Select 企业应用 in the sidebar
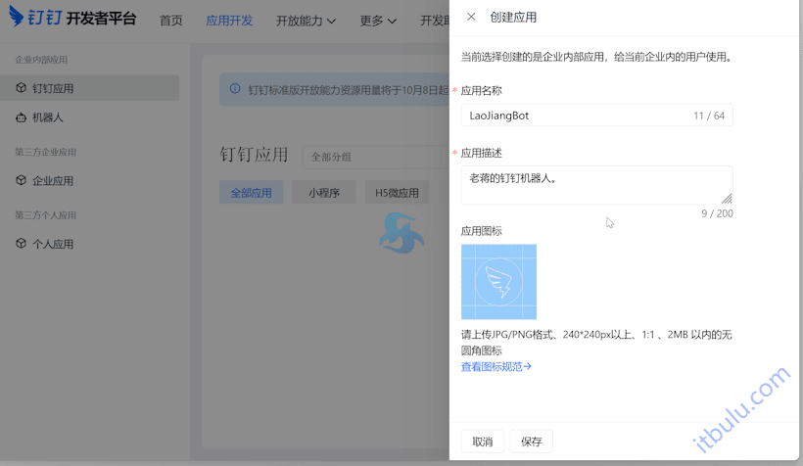The image size is (803, 466). click(90, 180)
